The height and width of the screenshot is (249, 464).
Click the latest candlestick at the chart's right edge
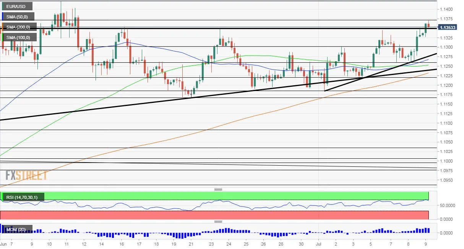(x=428, y=25)
